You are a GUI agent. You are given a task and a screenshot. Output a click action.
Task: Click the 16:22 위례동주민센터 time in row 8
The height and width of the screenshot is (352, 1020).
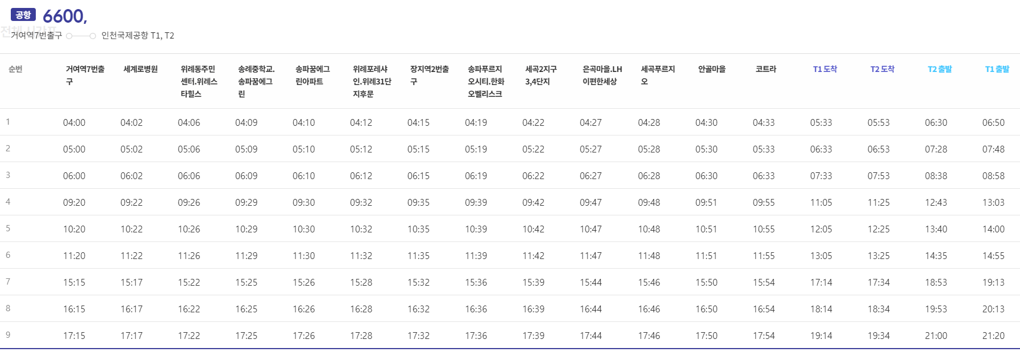pos(189,309)
